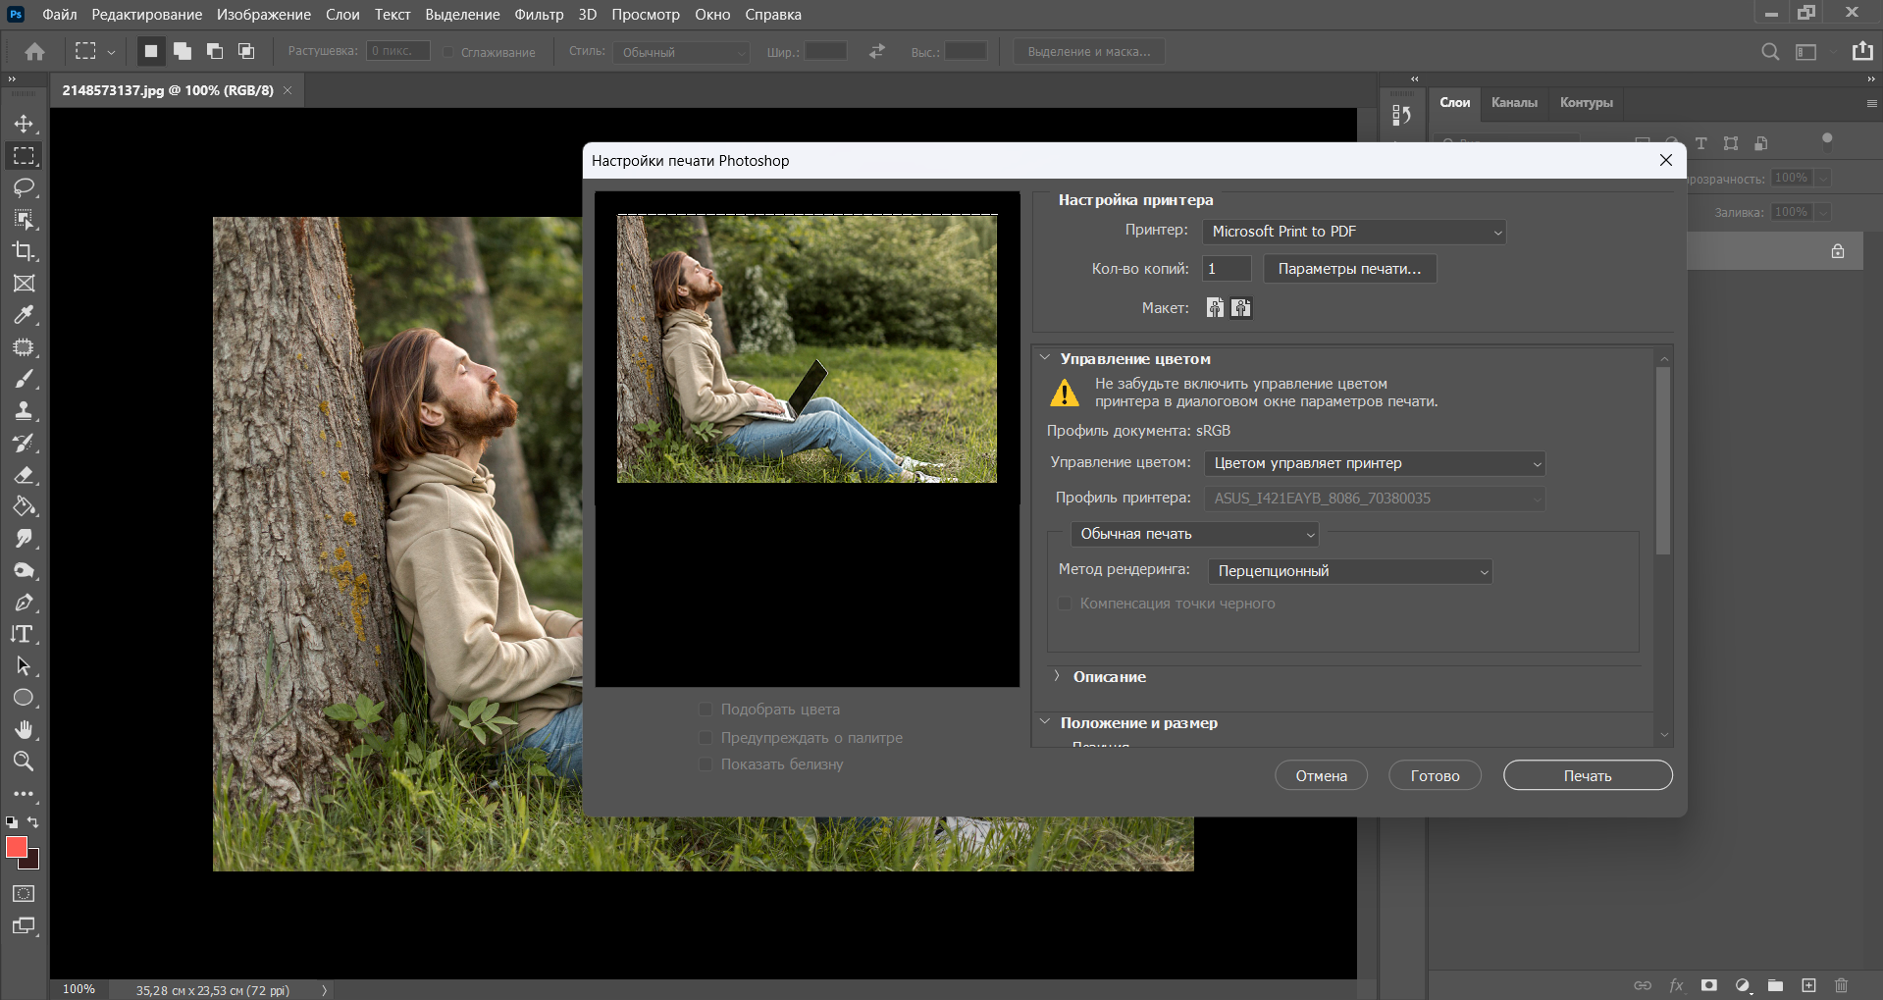Open the rendering method dropdown Перцепционный
1883x1000 pixels.
point(1350,571)
